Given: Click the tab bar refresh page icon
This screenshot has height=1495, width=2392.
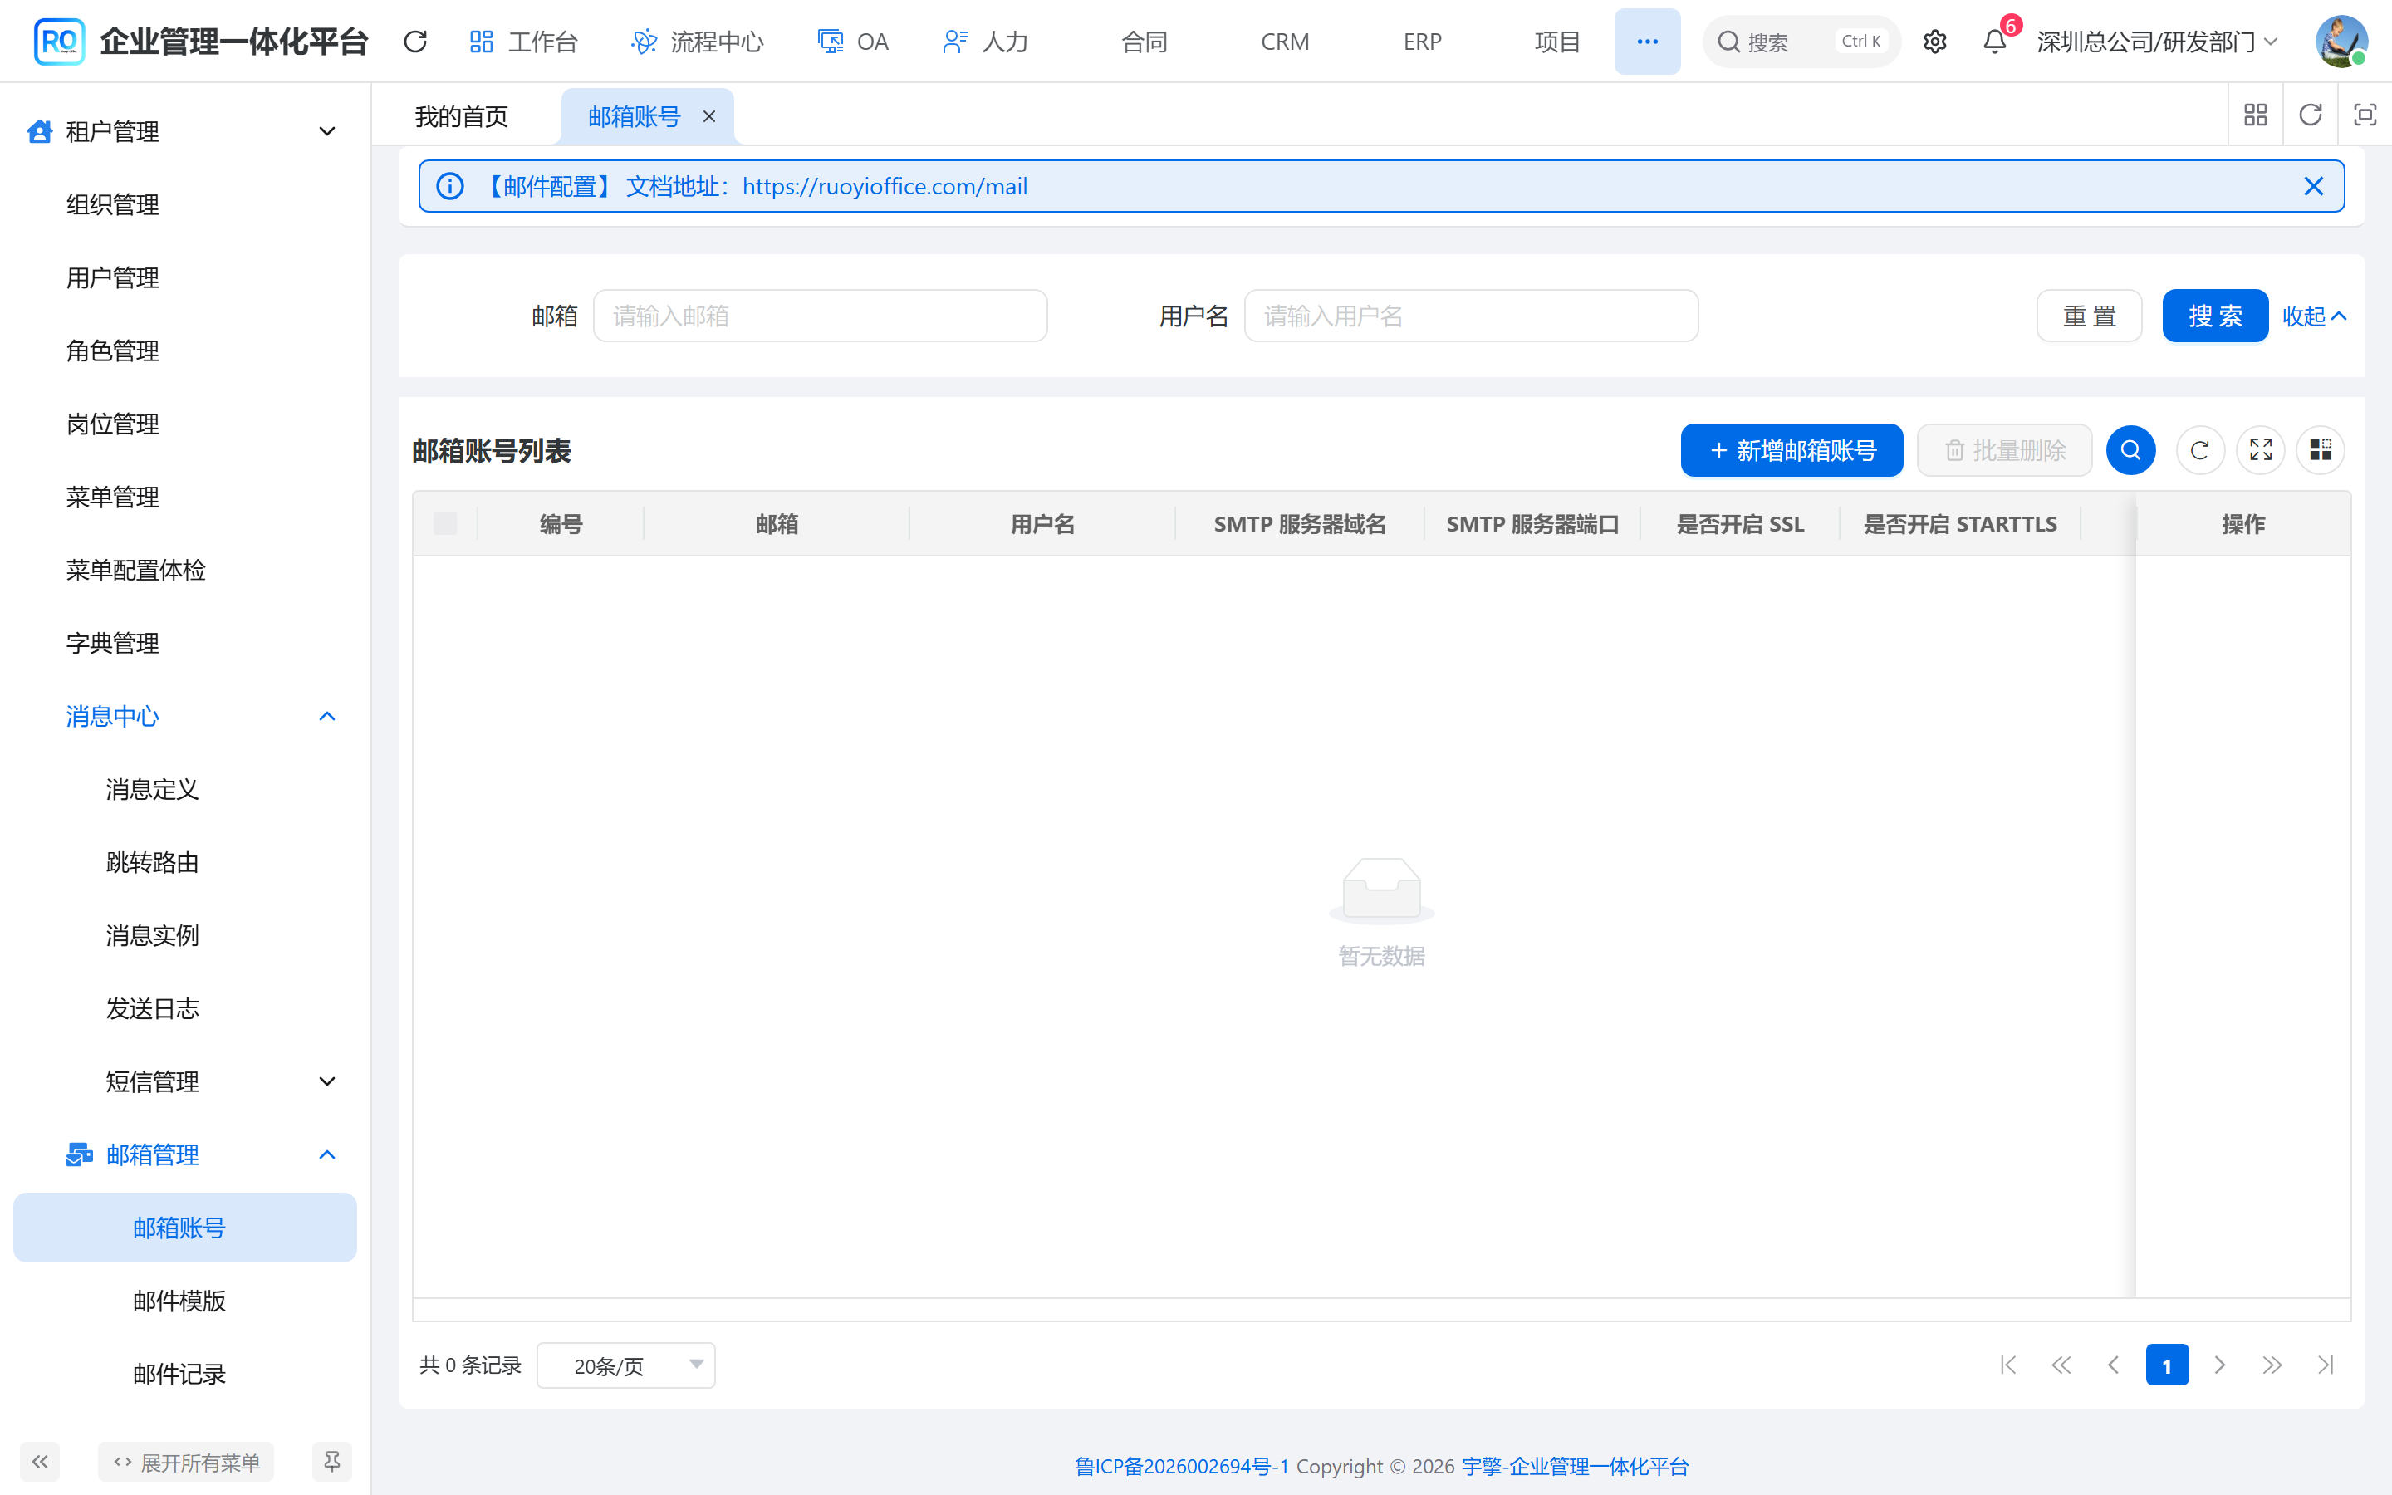Looking at the screenshot, I should [2310, 115].
